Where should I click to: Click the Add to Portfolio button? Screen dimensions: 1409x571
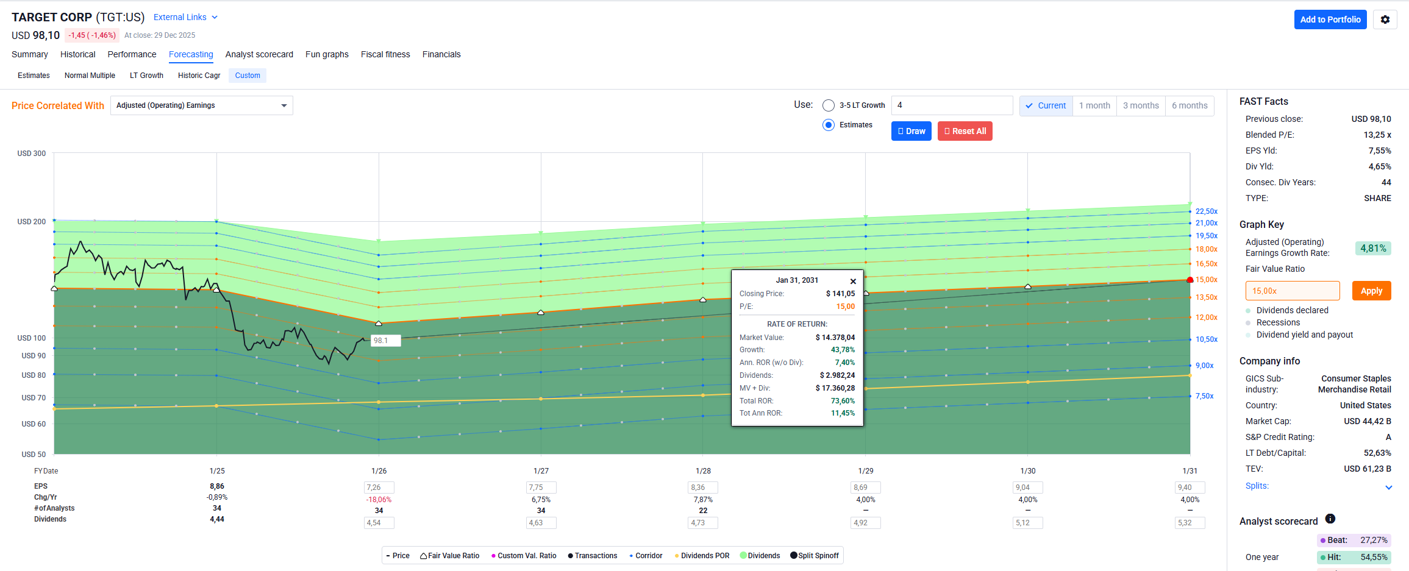1330,20
